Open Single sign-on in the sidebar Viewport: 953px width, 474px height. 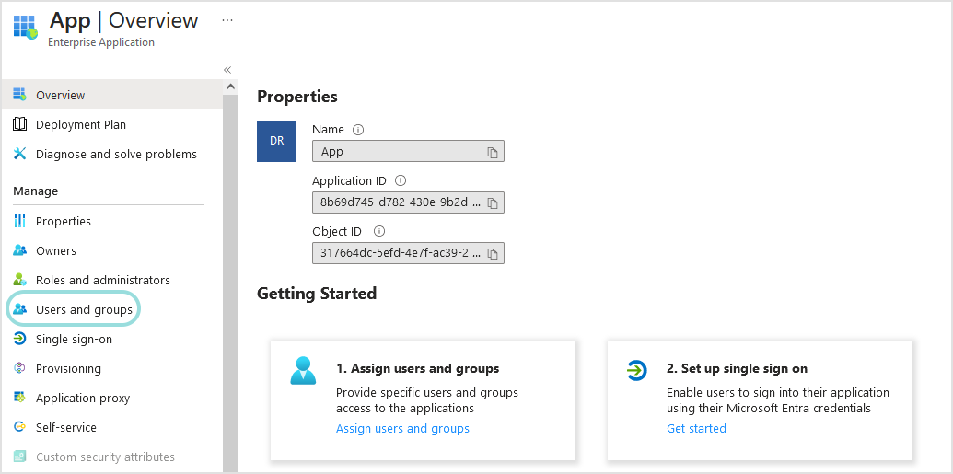click(75, 339)
